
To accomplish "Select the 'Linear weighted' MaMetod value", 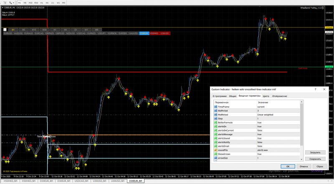I will (x=265, y=115).
